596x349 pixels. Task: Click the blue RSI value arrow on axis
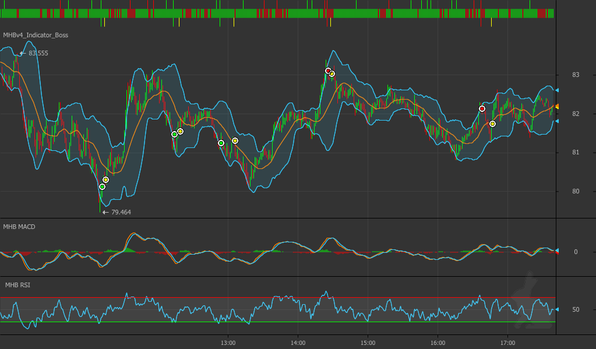pyautogui.click(x=557, y=309)
